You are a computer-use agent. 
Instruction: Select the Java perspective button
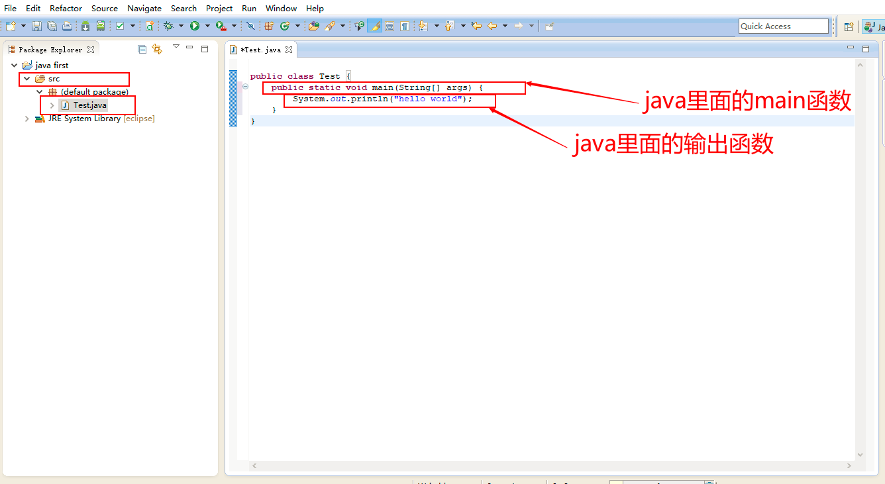click(x=874, y=26)
